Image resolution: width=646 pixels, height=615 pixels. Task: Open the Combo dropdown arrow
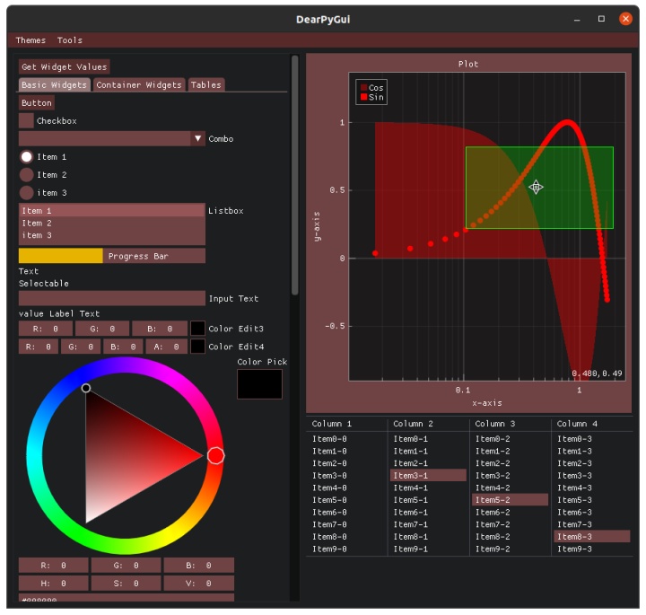click(x=197, y=138)
